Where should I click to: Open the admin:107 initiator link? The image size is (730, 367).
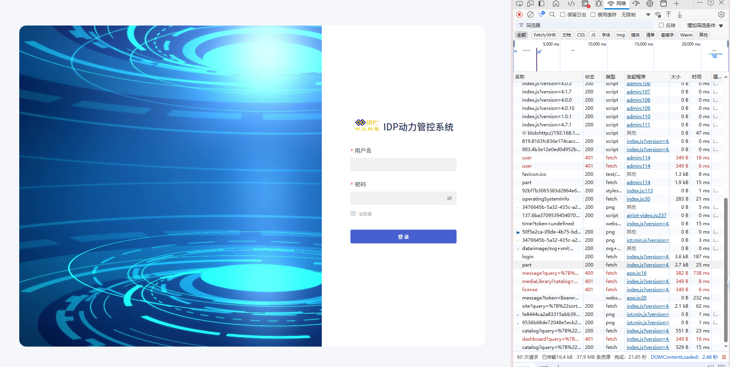pyautogui.click(x=638, y=92)
